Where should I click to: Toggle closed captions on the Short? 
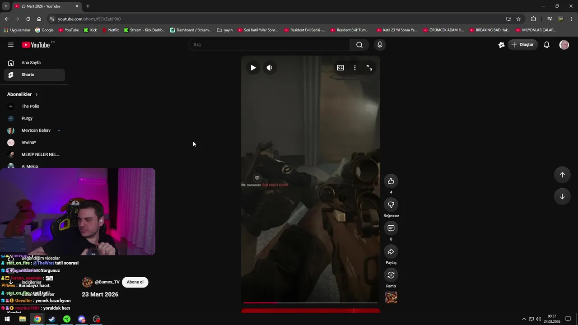340,68
